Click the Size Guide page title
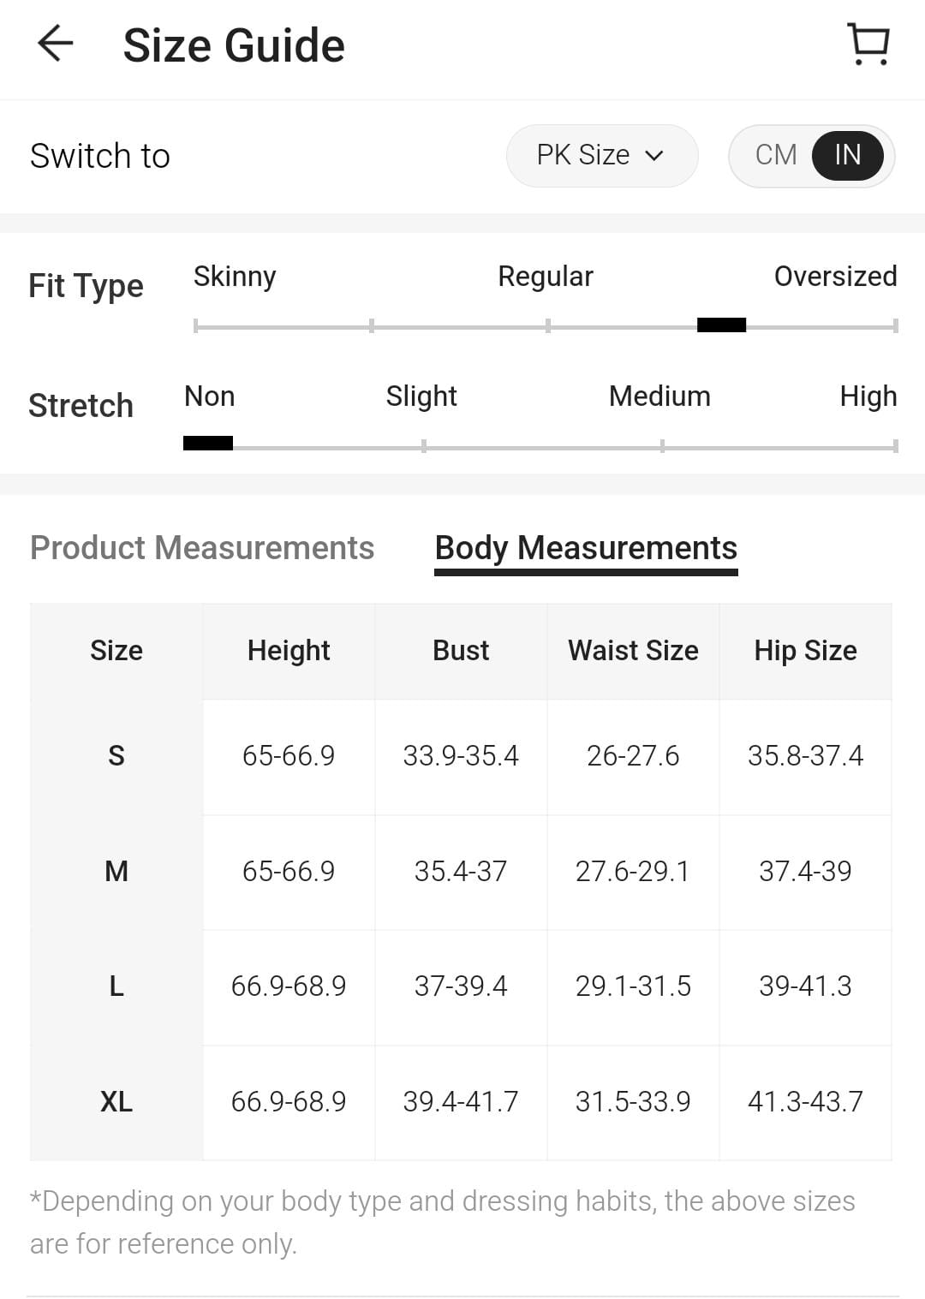The height and width of the screenshot is (1299, 925). 234,45
